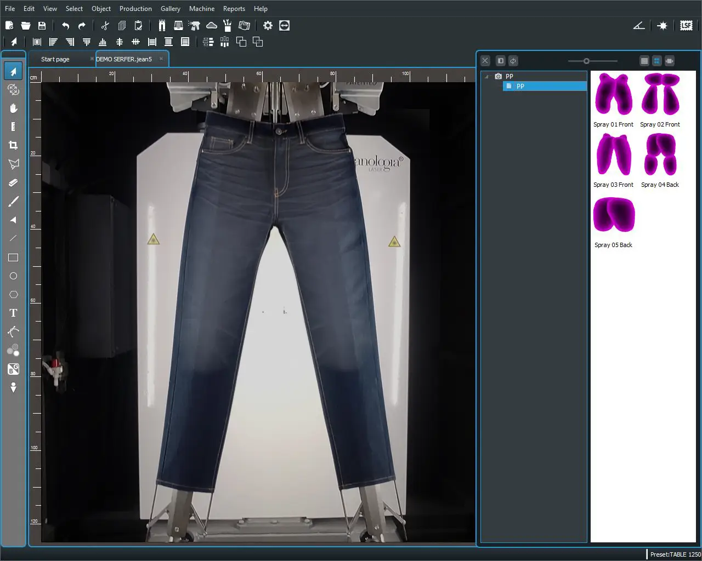The height and width of the screenshot is (561, 702).
Task: Open the Production menu
Action: 135,9
